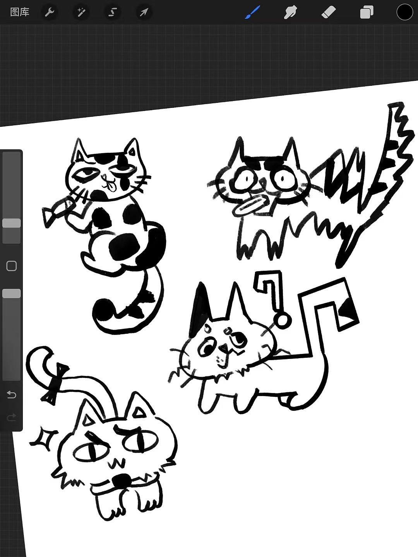
Task: Click the brush size slider handle
Action: click(12, 223)
